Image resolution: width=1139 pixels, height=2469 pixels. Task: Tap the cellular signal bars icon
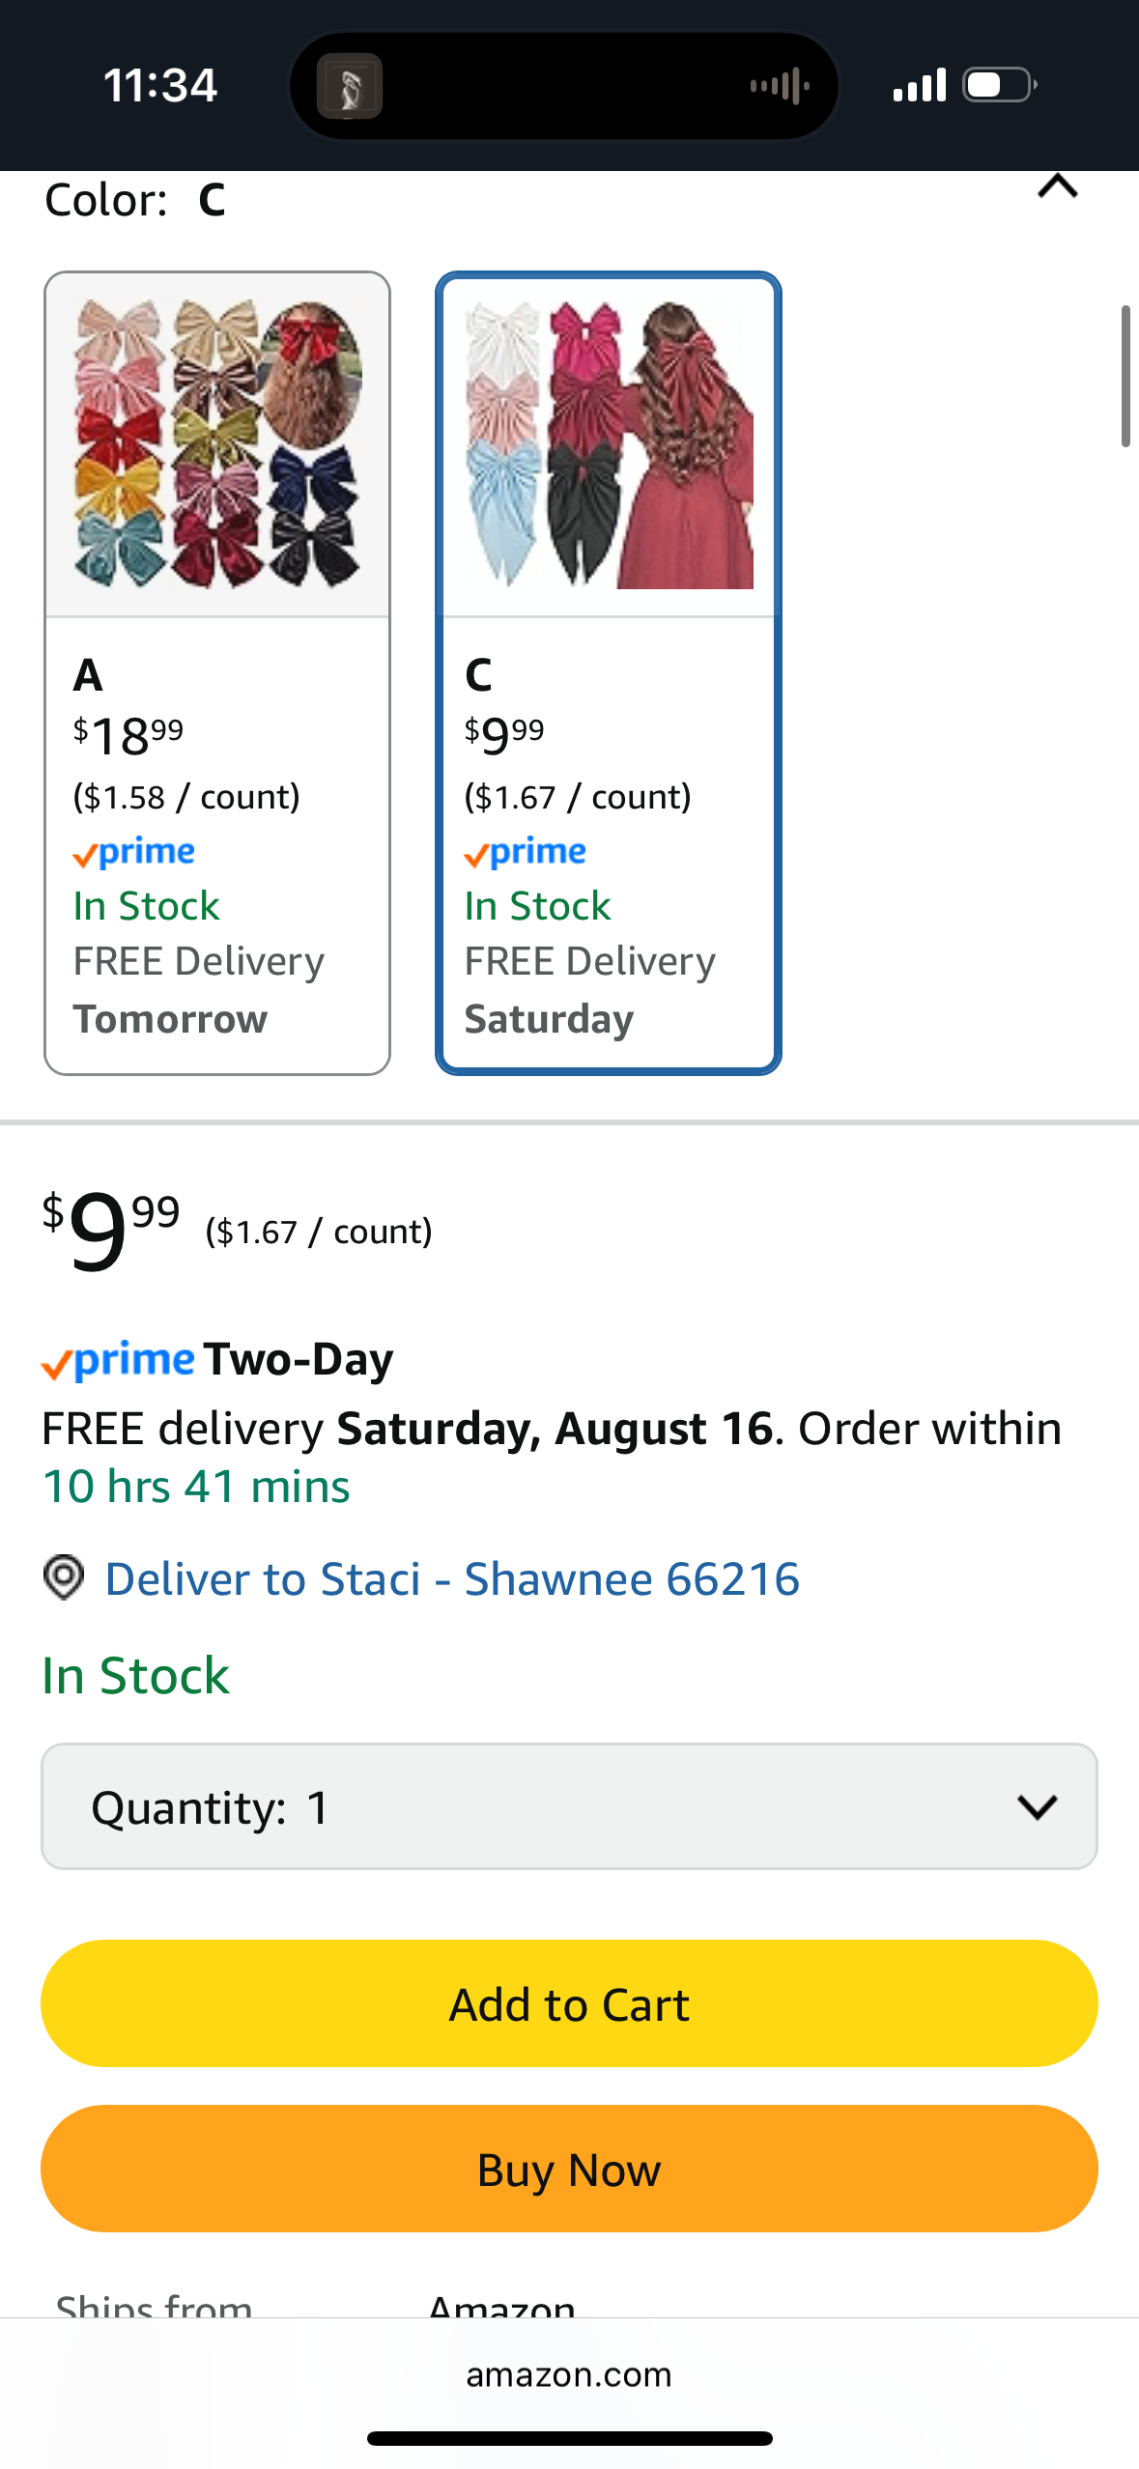(x=919, y=85)
